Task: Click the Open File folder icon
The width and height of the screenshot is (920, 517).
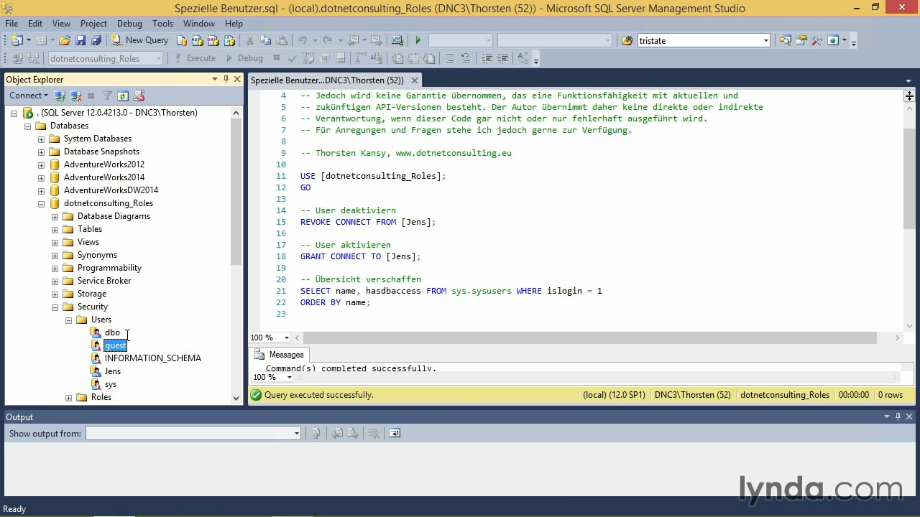Action: coord(64,40)
